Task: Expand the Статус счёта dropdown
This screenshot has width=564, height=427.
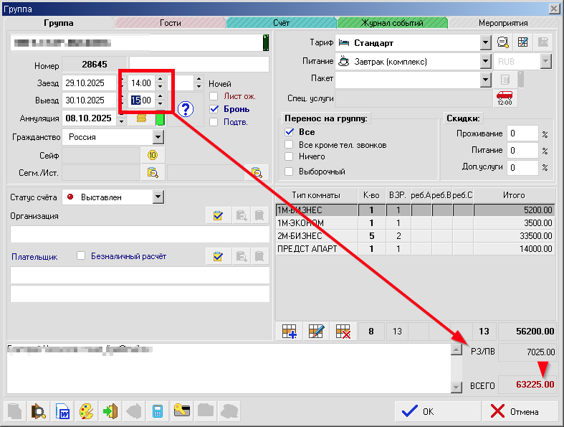Action: click(x=158, y=197)
